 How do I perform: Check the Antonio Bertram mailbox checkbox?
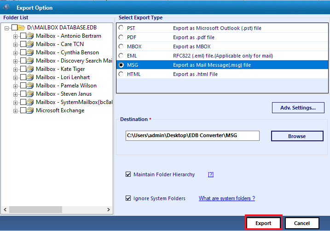point(23,36)
